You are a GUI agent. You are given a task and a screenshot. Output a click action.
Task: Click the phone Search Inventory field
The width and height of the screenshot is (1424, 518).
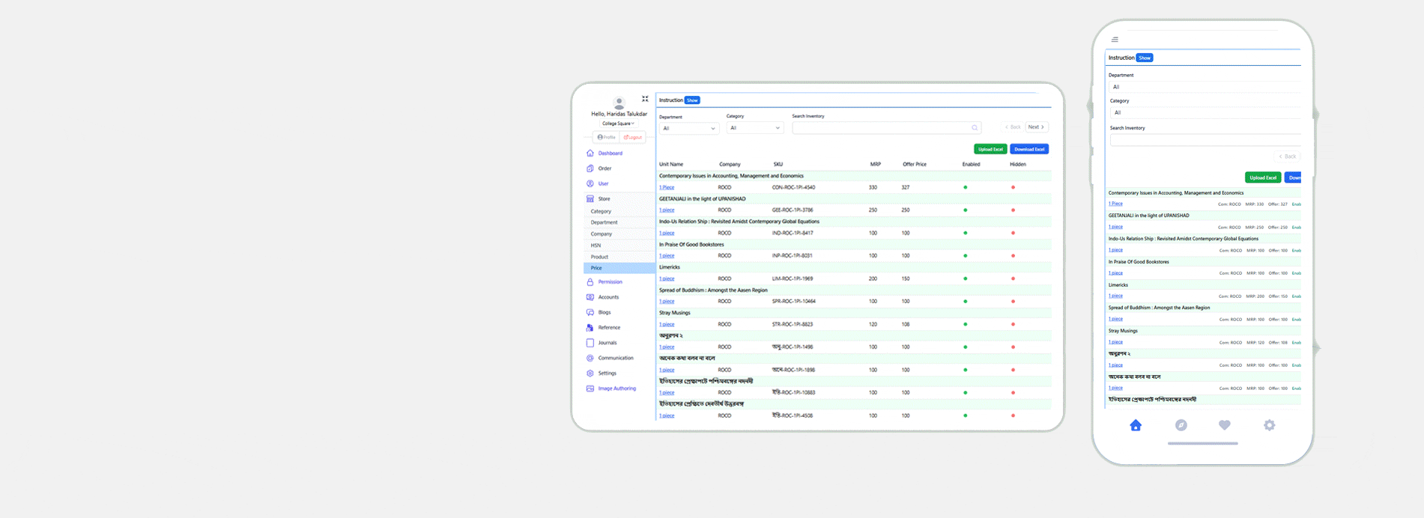point(1205,140)
